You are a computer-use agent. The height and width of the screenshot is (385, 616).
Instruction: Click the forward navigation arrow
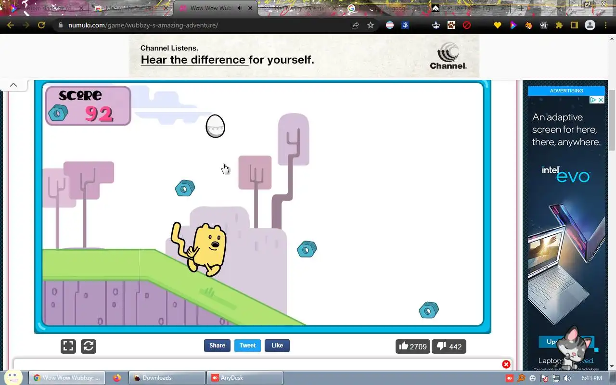[x=26, y=25]
